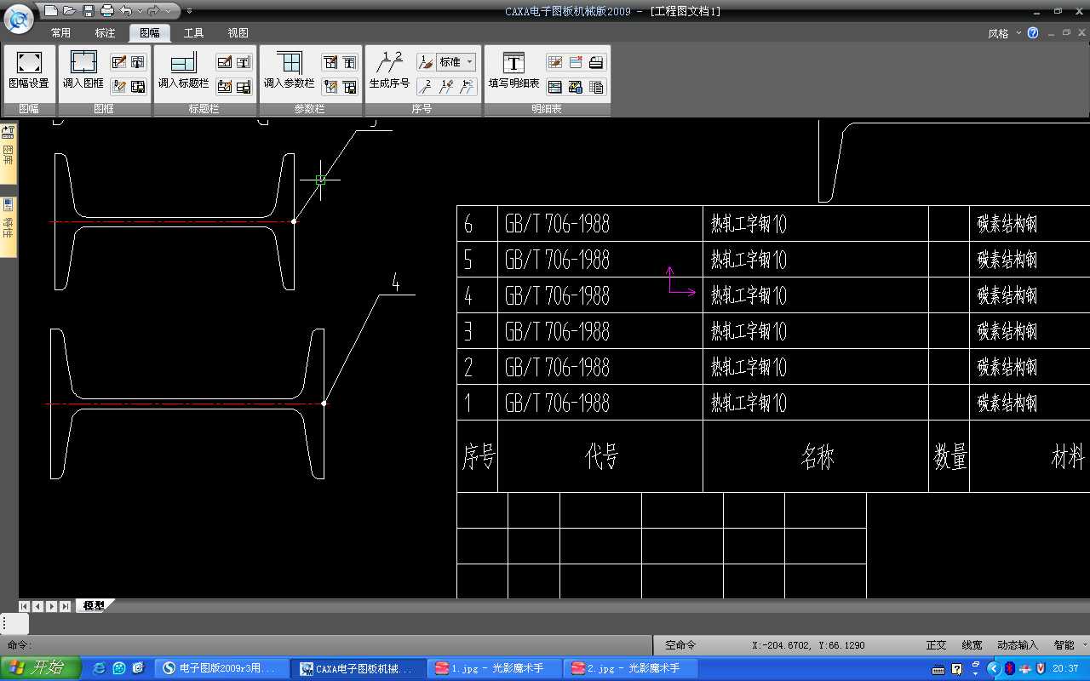
Task: Click the 图幅设置 sheet setup button
Action: [x=29, y=72]
